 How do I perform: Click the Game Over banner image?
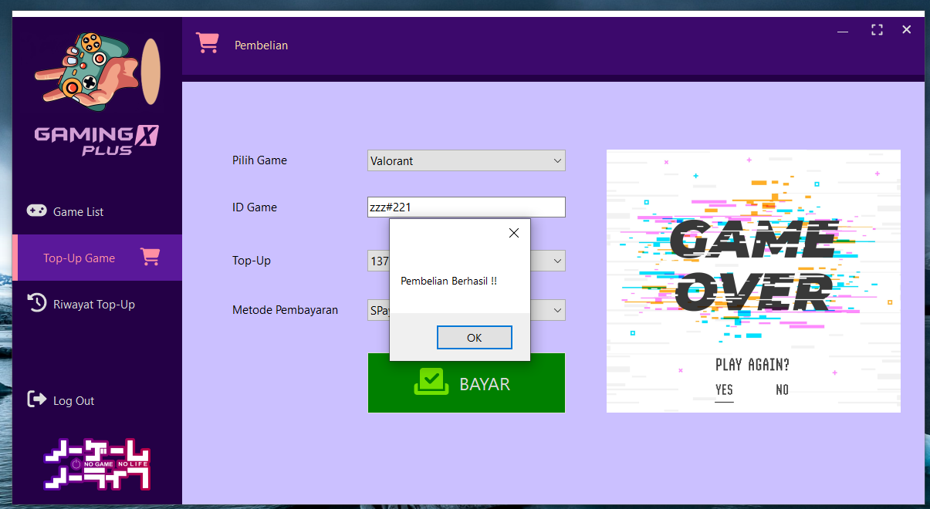coord(753,281)
